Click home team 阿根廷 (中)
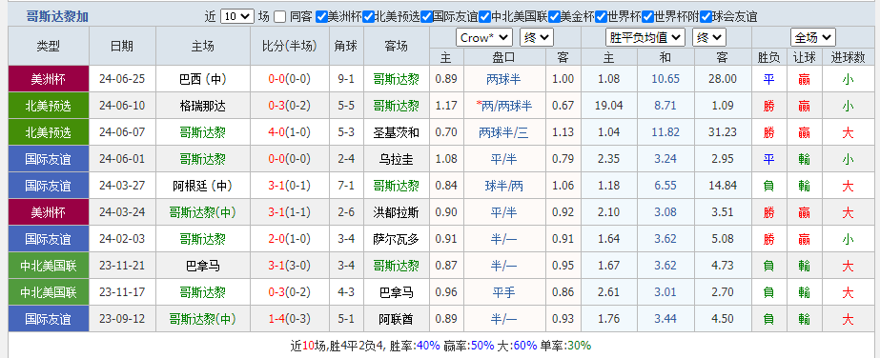The image size is (880, 358). tap(203, 186)
